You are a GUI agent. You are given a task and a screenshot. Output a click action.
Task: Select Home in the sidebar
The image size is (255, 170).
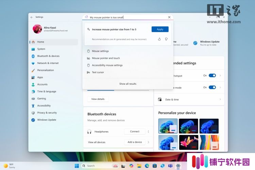click(x=54, y=42)
